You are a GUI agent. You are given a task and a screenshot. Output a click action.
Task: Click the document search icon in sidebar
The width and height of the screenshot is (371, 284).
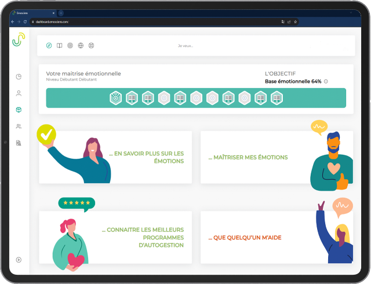[x=19, y=143]
